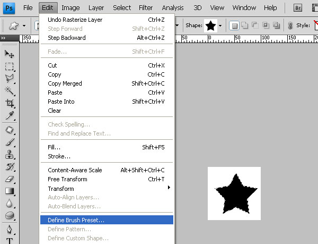318x244 pixels.
Task: Open the Layer menu
Action: (x=96, y=8)
